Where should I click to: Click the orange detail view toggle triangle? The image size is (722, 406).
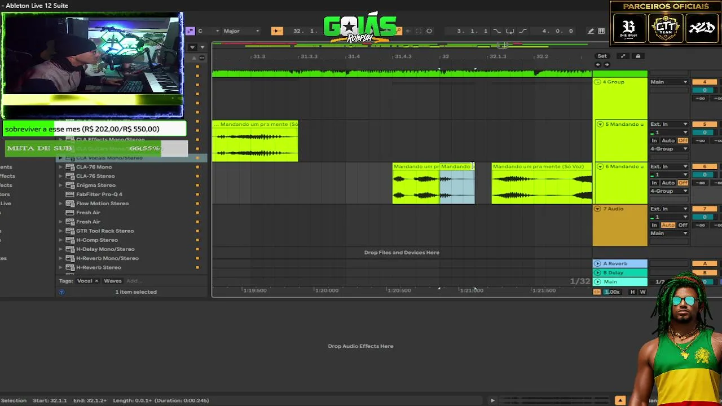620,400
